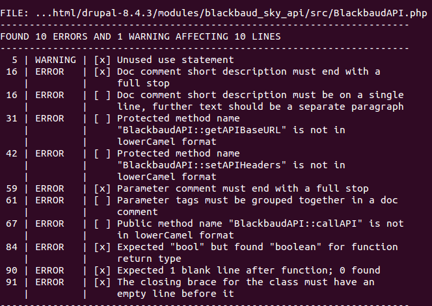Click the ERROR label on line 84
Screen dimensions: 432x306
tap(49, 247)
